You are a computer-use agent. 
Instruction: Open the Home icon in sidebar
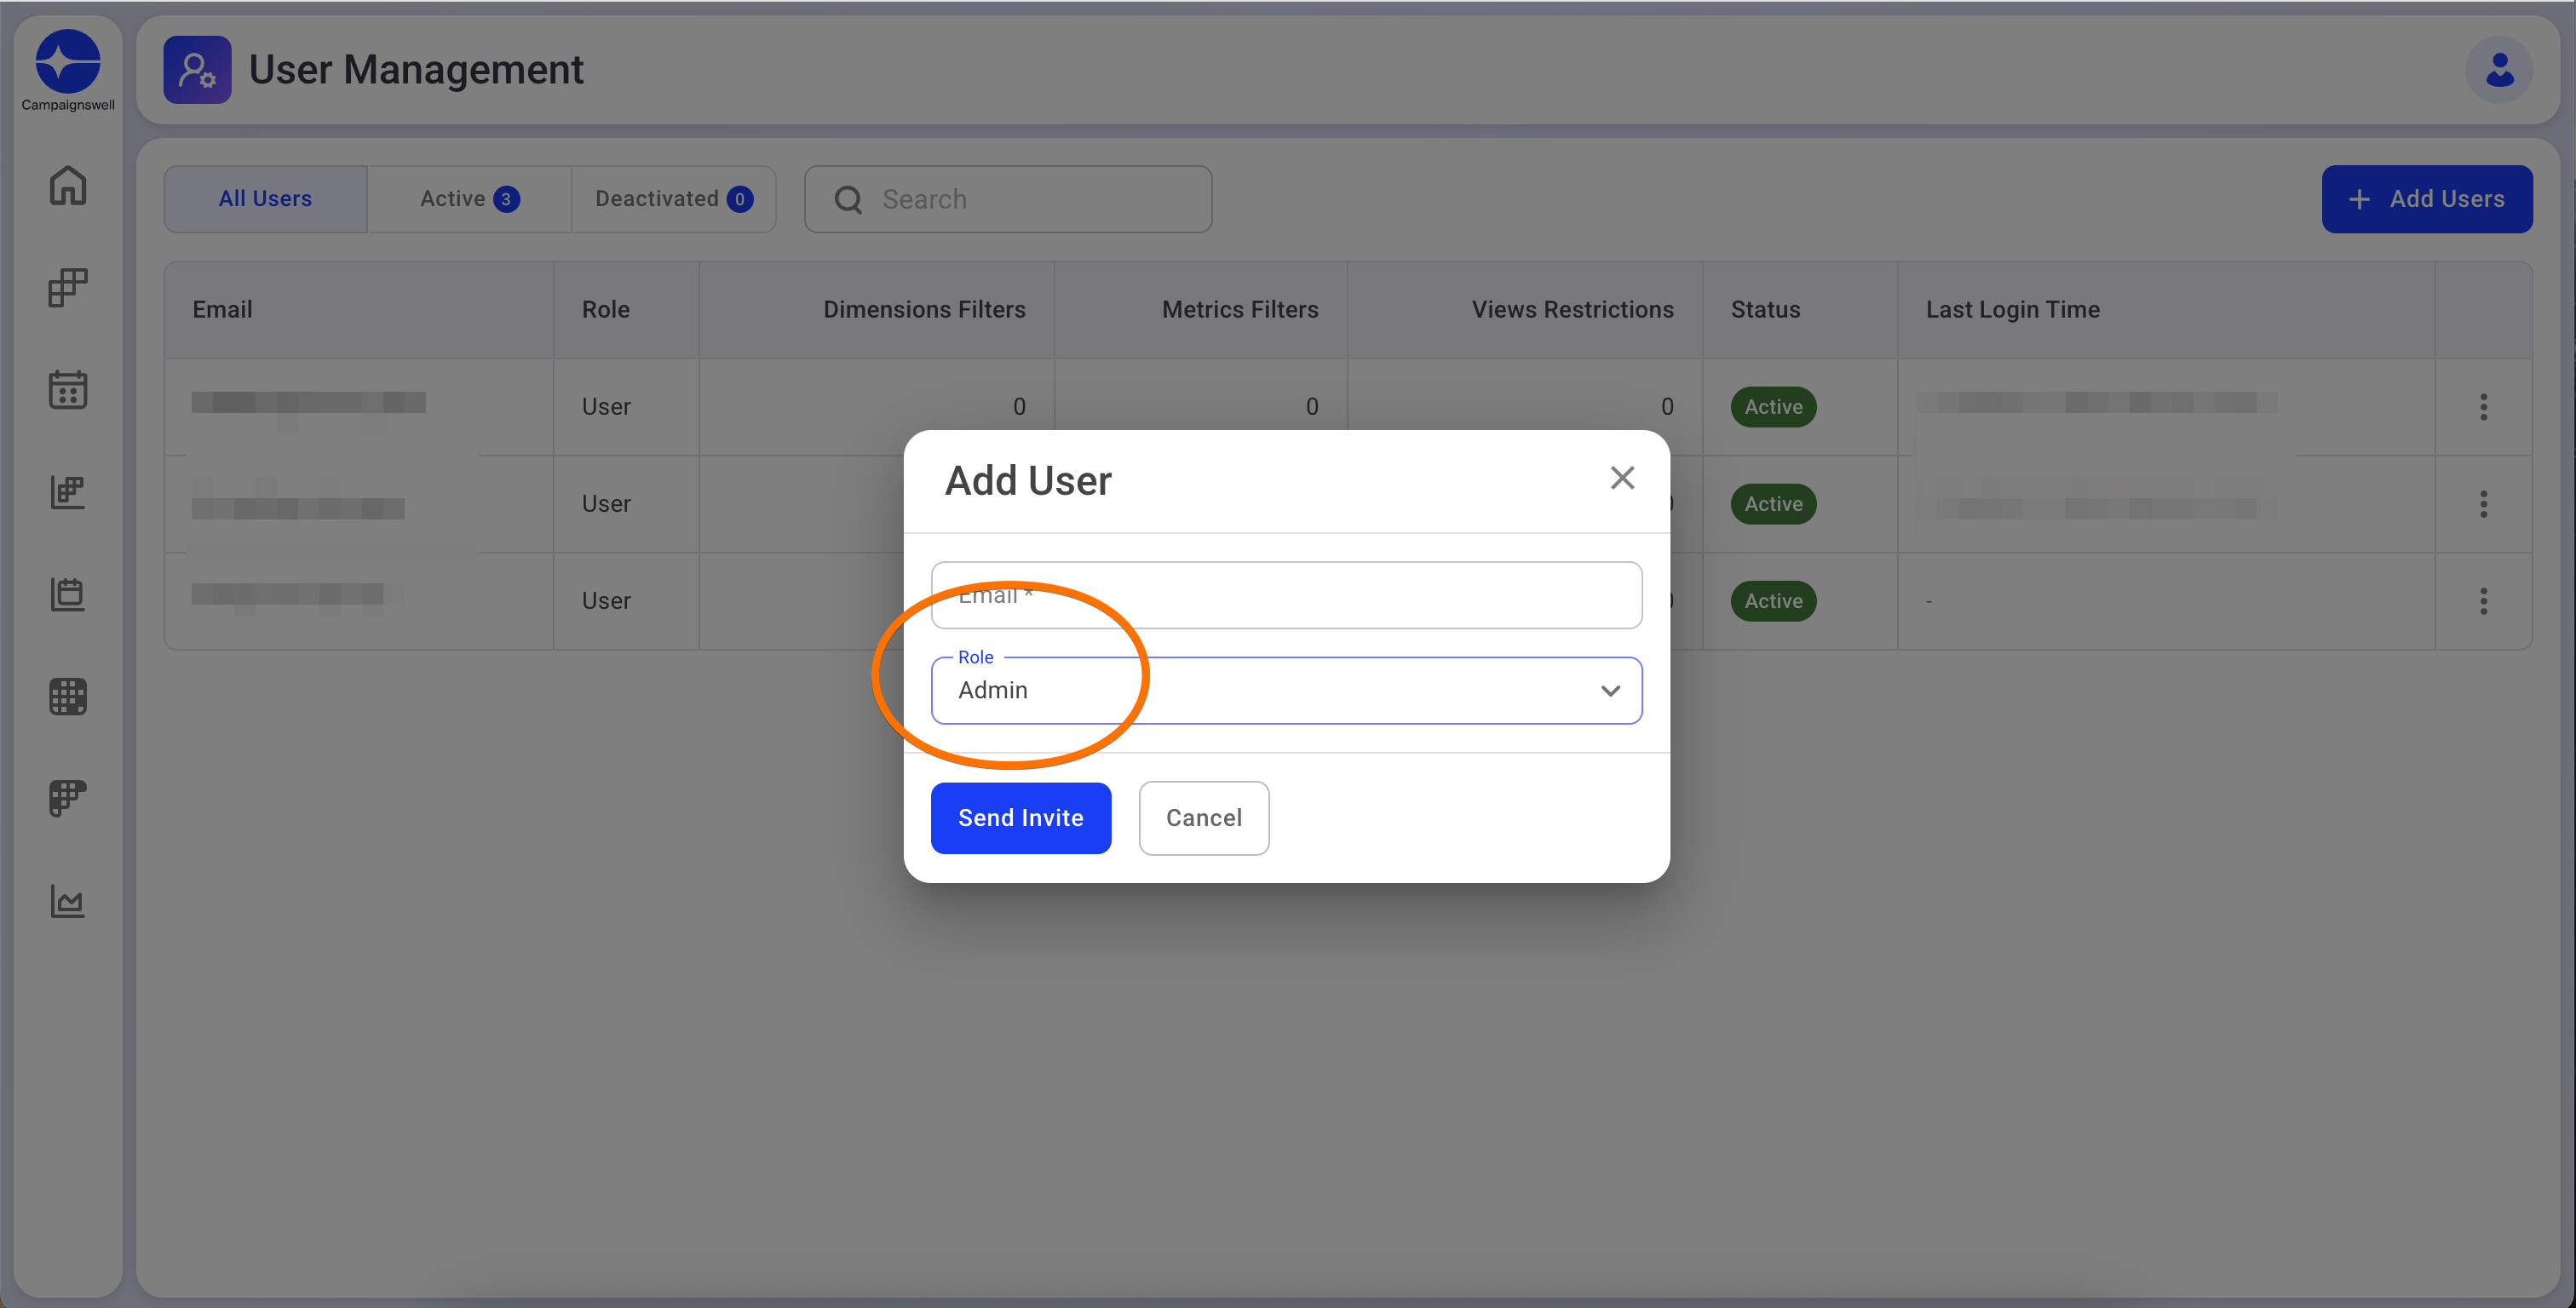(x=67, y=186)
